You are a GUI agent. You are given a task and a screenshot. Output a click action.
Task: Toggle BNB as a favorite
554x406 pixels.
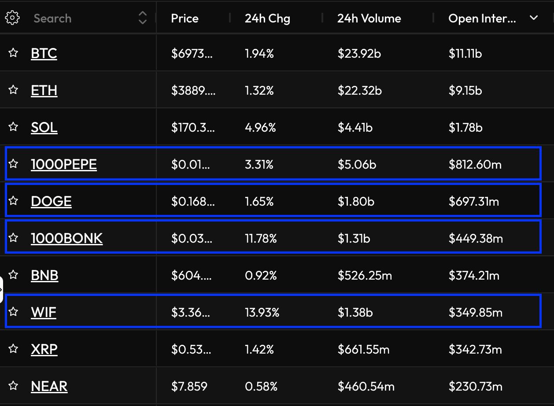13,274
